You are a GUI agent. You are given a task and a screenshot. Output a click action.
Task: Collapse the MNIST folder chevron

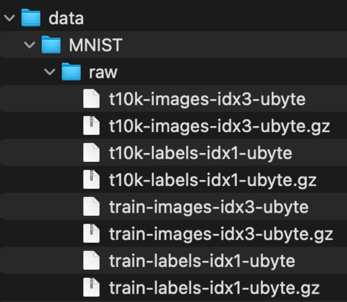[x=30, y=45]
